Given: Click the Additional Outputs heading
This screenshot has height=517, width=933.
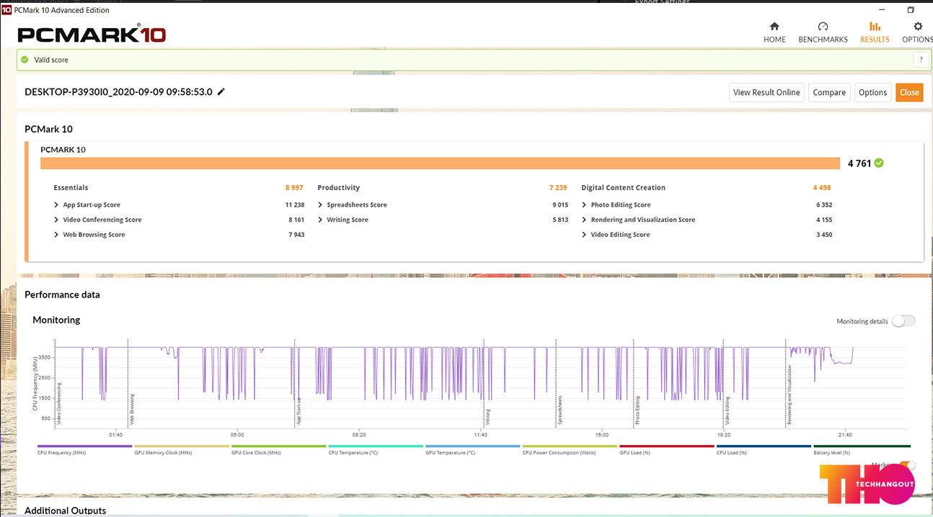Looking at the screenshot, I should point(66,511).
